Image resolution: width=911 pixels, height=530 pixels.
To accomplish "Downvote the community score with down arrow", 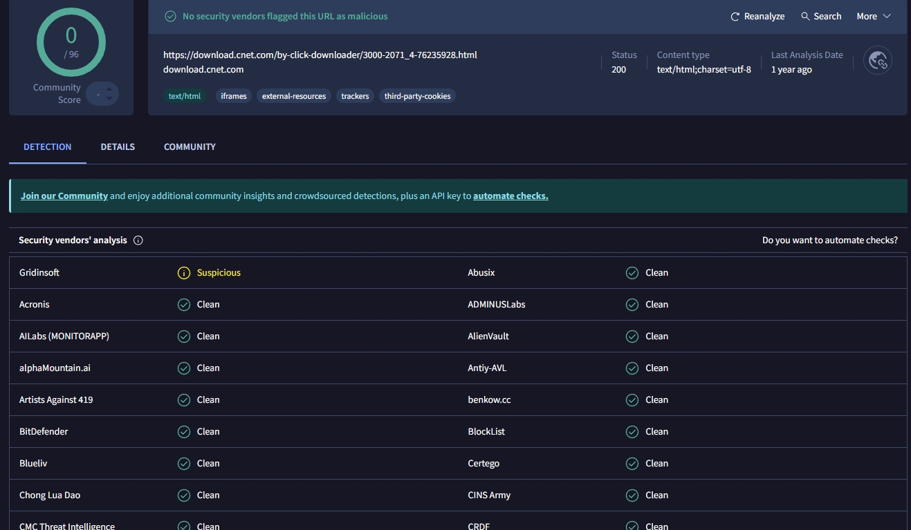I will (109, 99).
